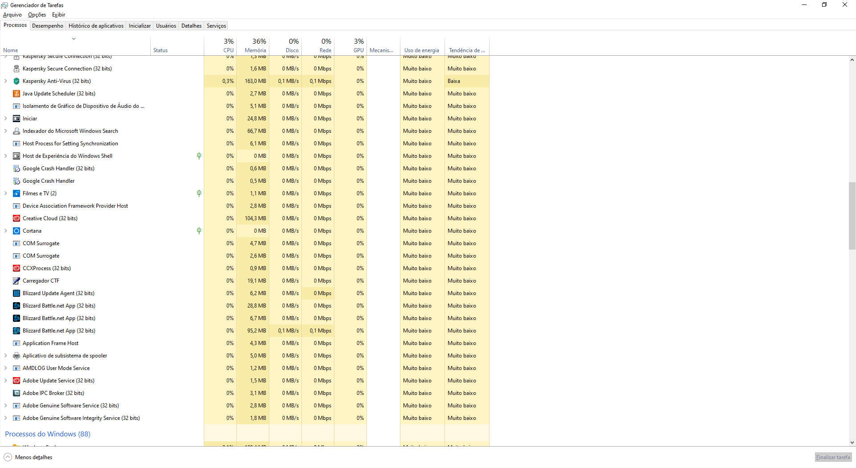Screen dimensions: 856x468
Task: Click the Cortana circle icon
Action: (16, 231)
